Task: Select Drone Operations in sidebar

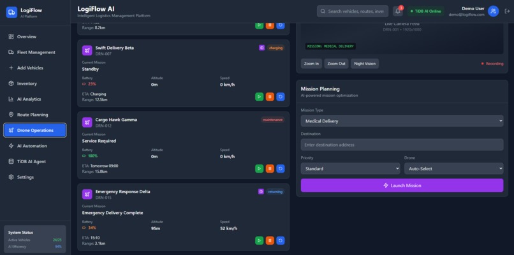Action: pos(35,130)
